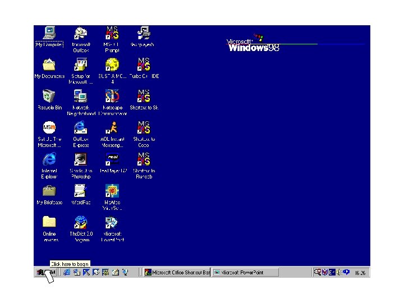This screenshot has height=303, width=404.
Task: Open the volume speaker tray icon
Action: 338,272
